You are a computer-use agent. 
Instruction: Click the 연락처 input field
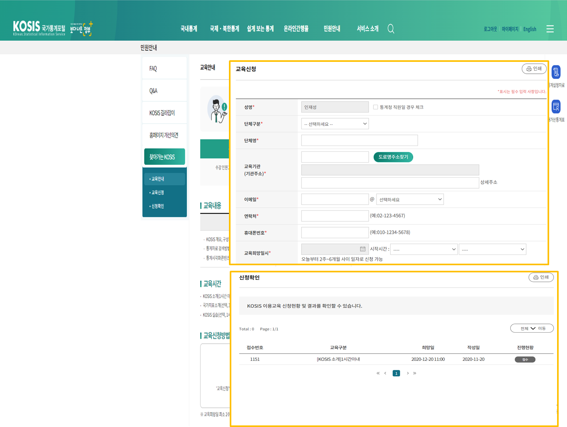tap(335, 216)
